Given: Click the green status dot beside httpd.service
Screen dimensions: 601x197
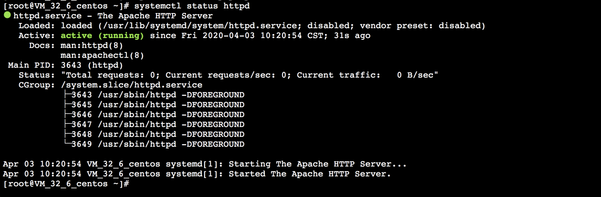Looking at the screenshot, I should pos(7,15).
